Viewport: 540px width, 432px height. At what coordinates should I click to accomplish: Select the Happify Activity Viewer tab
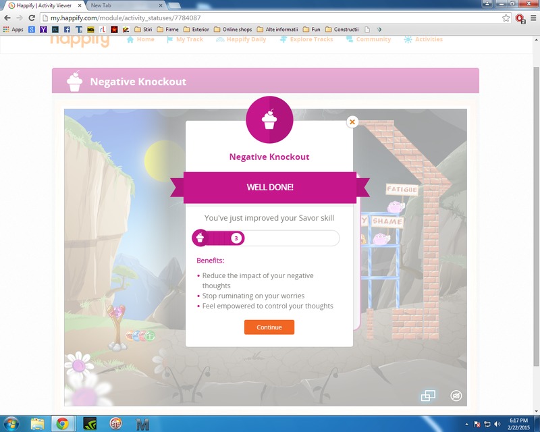pyautogui.click(x=44, y=5)
